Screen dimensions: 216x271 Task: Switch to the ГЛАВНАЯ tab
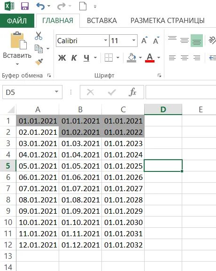click(58, 21)
